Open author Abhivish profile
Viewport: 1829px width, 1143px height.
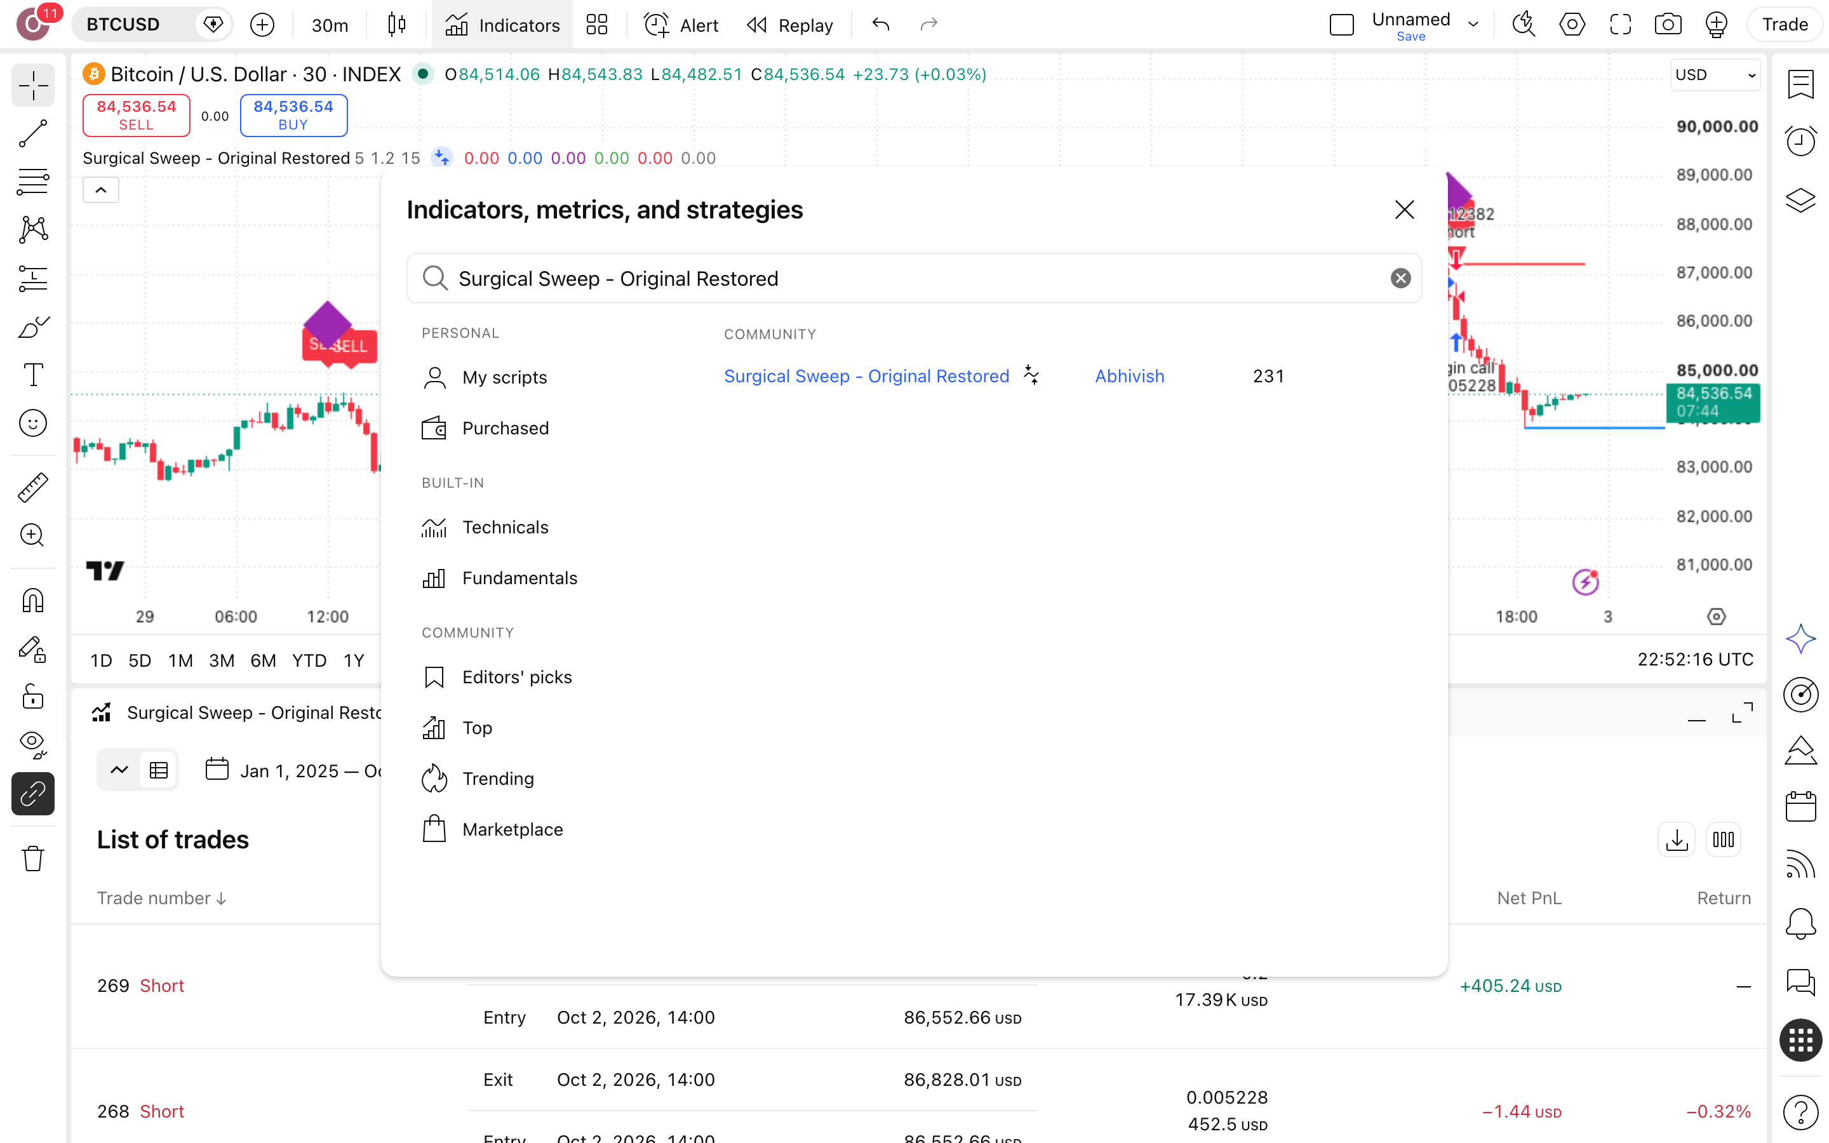click(1130, 376)
